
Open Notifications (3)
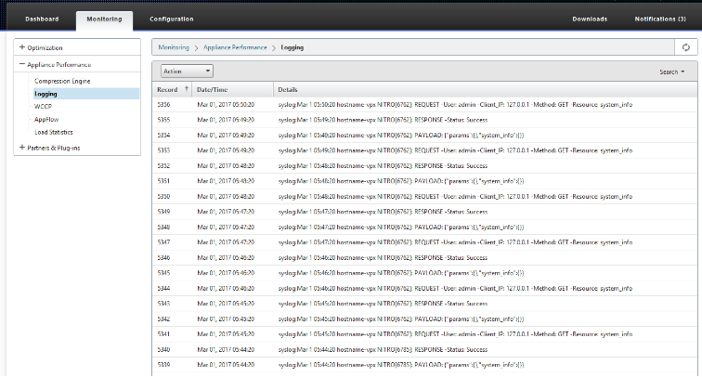660,19
